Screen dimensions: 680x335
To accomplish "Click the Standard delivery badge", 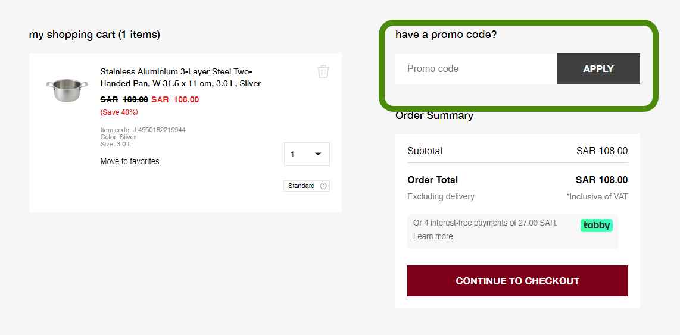I will [x=301, y=186].
